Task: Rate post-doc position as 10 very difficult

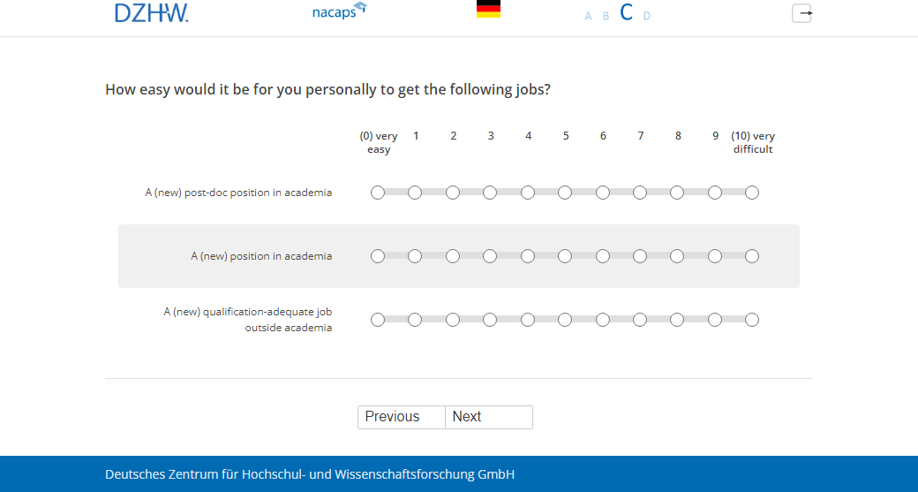Action: (x=752, y=193)
